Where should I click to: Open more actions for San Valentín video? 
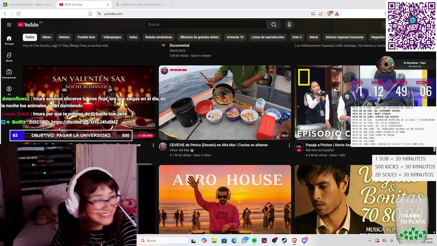point(153,145)
